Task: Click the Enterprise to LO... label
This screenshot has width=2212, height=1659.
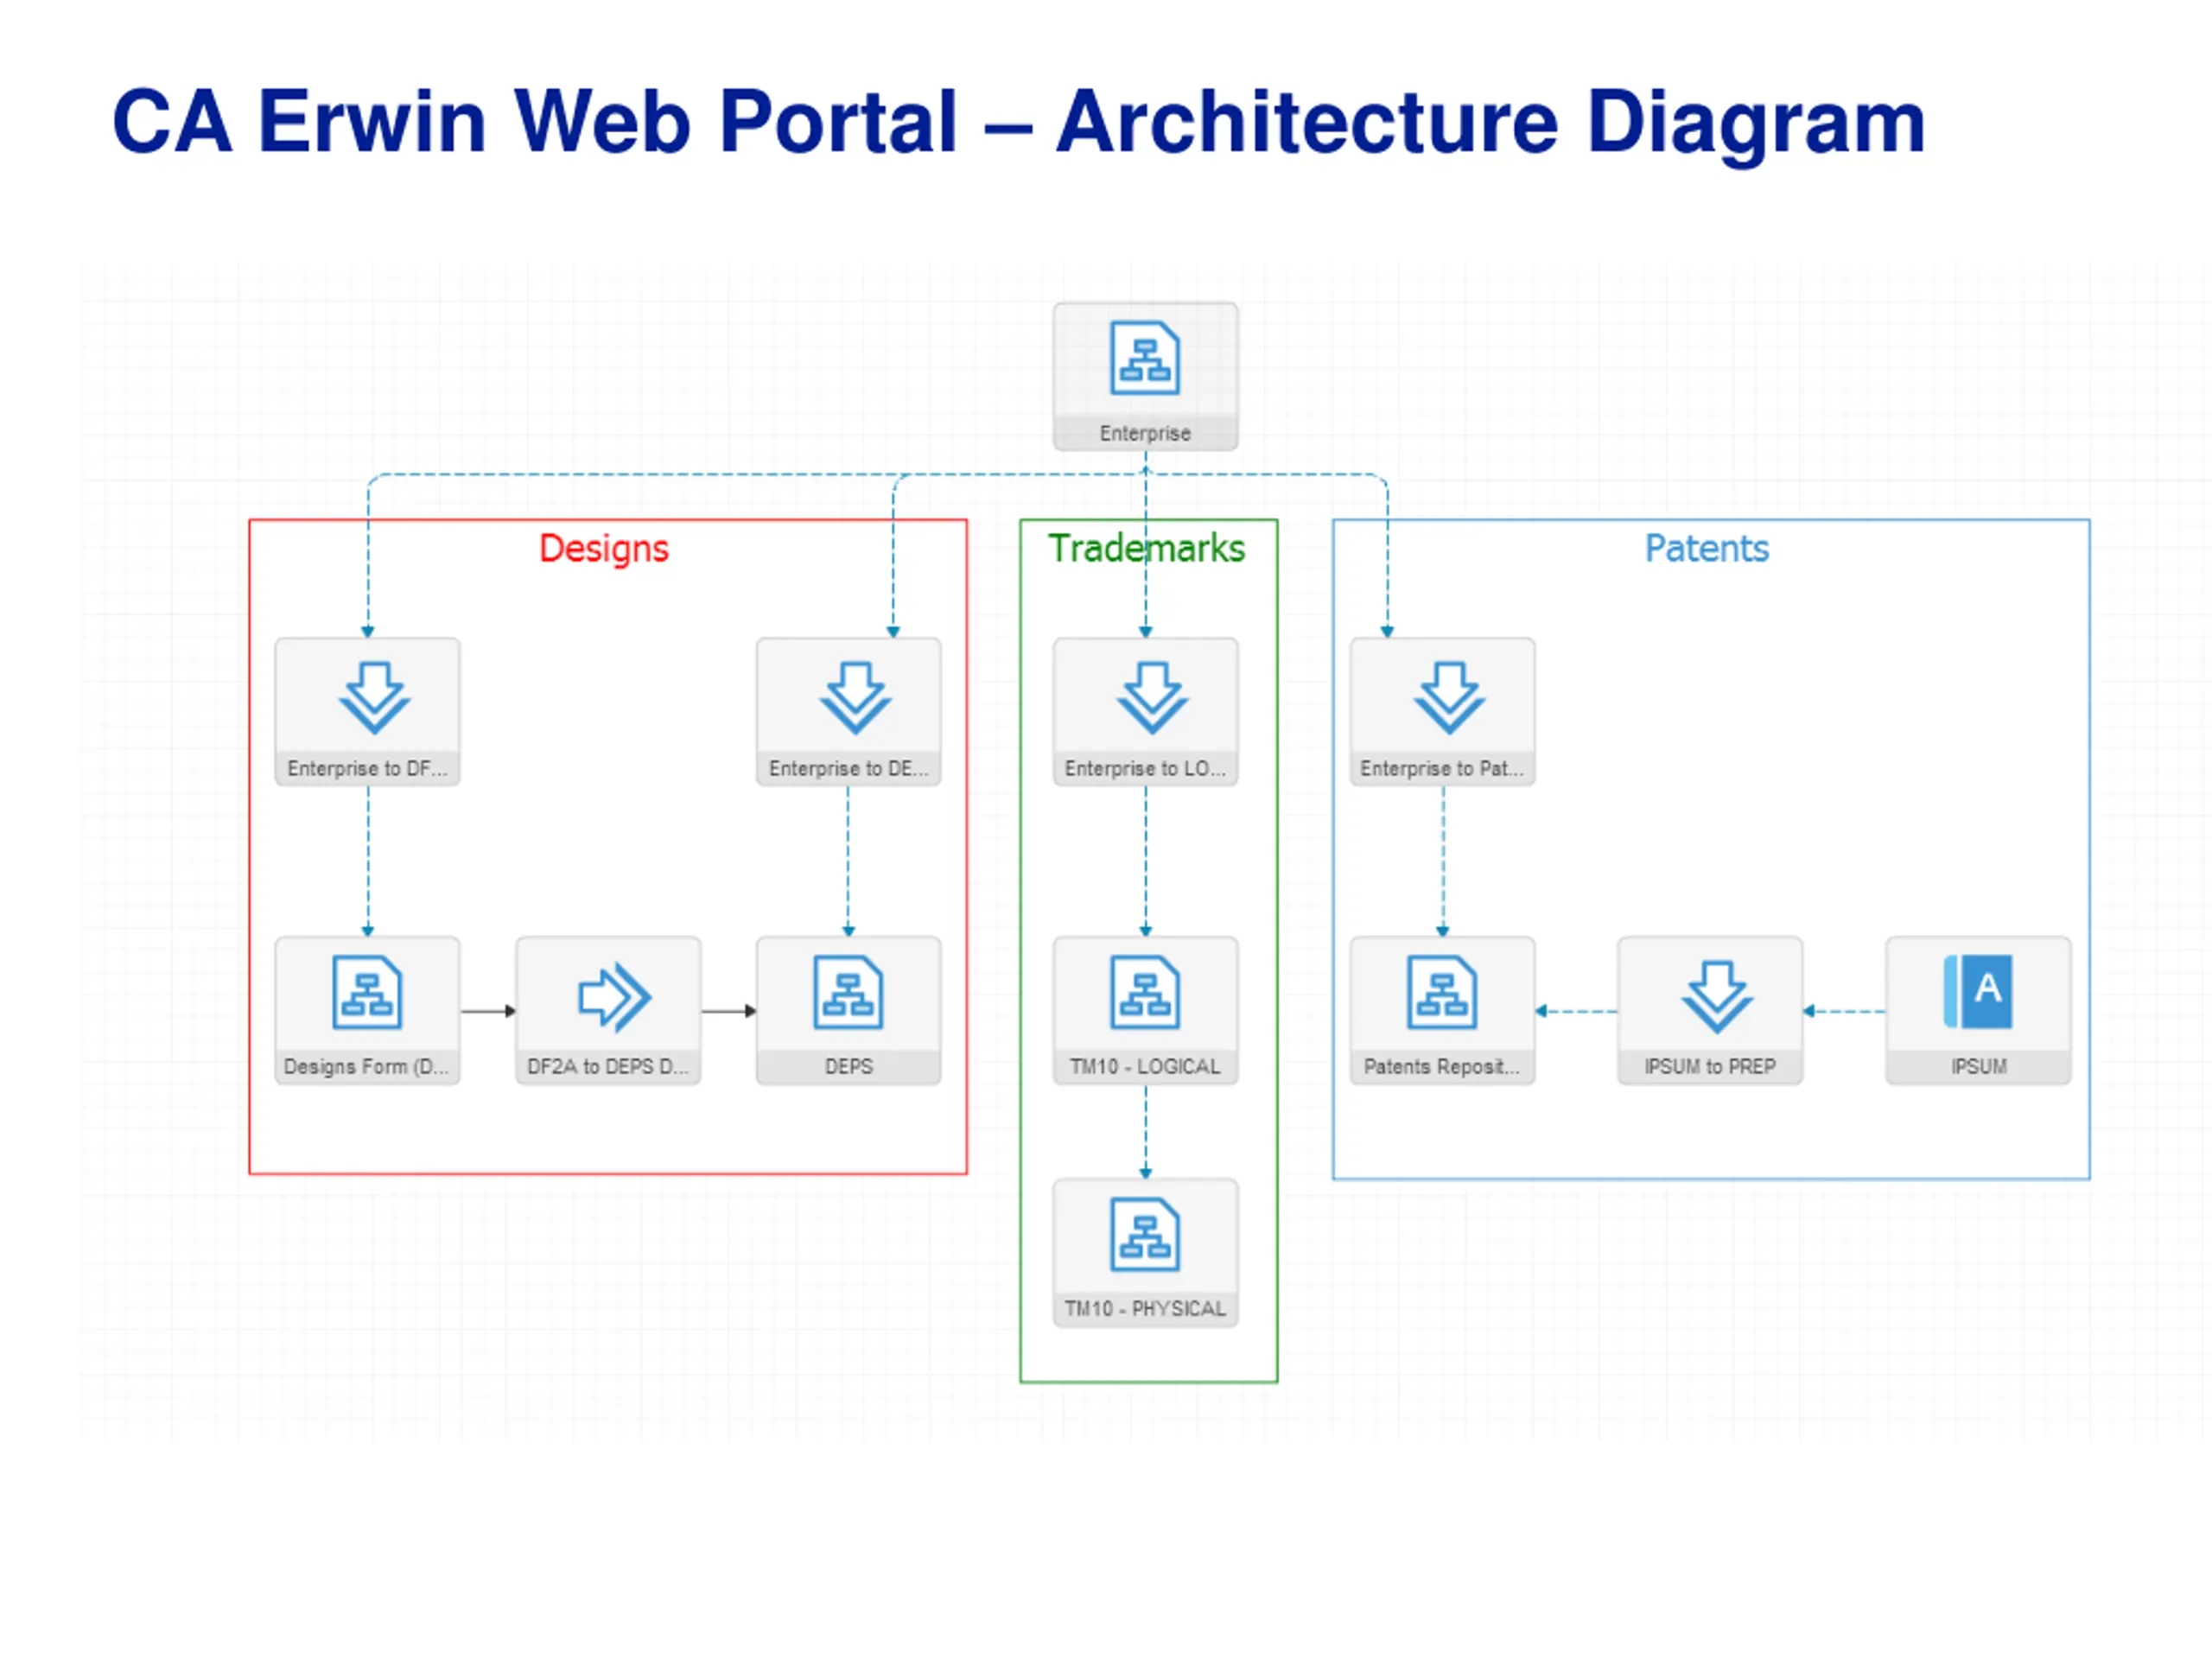Action: point(1145,769)
